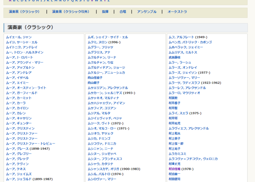Screen dimensions: 255x182
Task: Open the ムクミ, ヌロン (1996-) entry
Action: (x=104, y=42)
